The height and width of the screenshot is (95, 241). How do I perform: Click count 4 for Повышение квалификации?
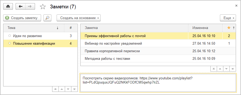click(x=71, y=44)
